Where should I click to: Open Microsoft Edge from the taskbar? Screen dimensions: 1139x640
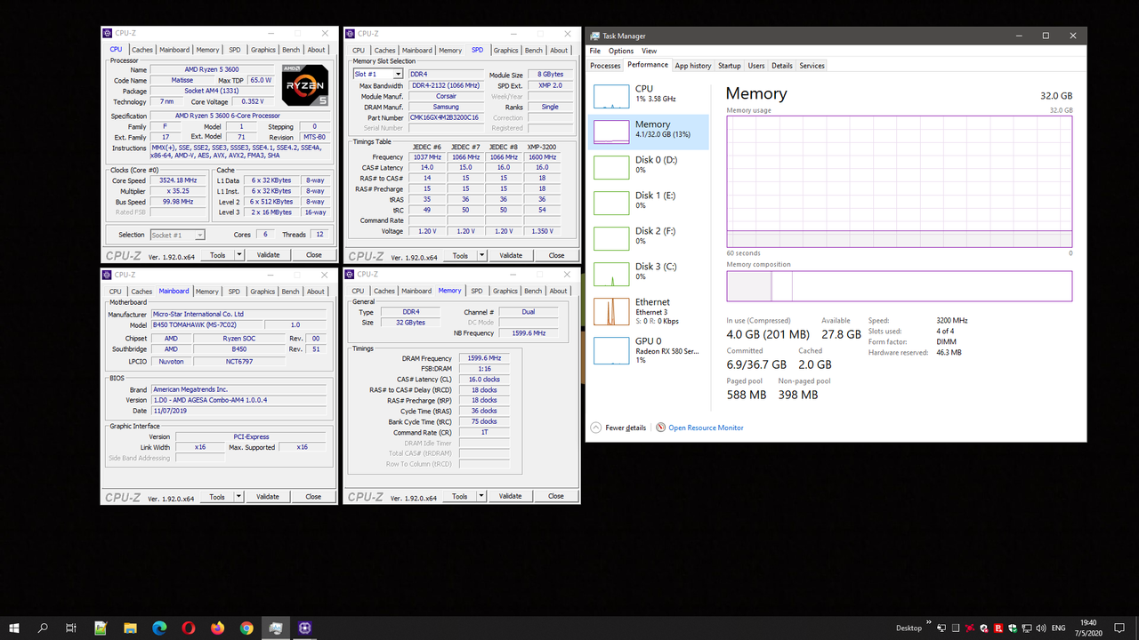click(158, 628)
